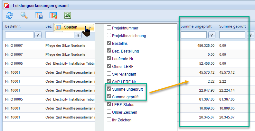Viewport: 255px width, 131px height.
Task: Open the magnifier search tool
Action: [x=24, y=15]
